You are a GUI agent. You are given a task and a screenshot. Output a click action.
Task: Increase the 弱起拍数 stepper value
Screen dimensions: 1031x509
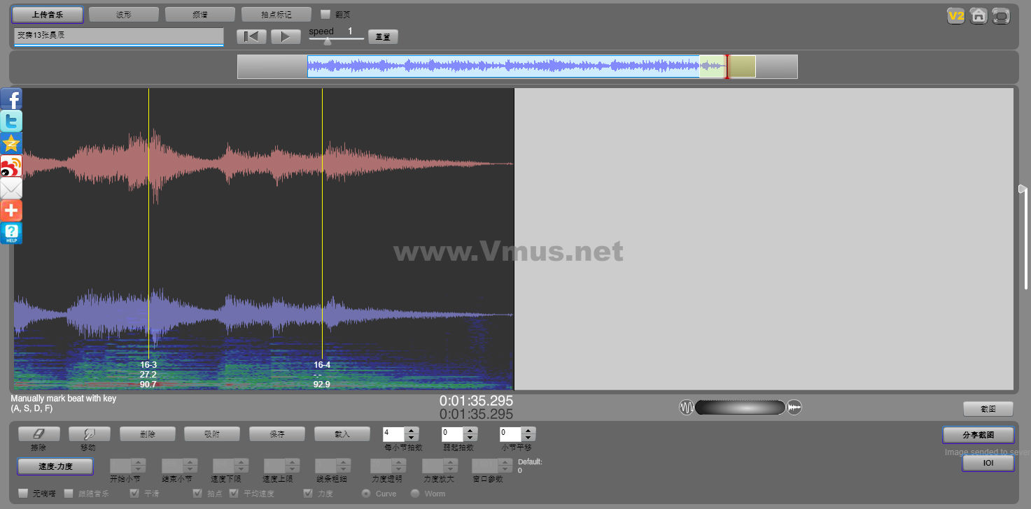pyautogui.click(x=470, y=431)
